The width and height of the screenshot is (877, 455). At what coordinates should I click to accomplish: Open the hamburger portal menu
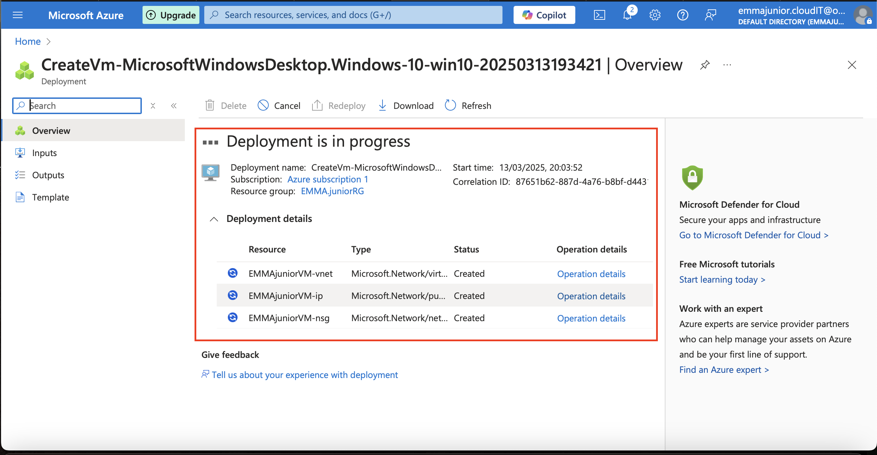coord(17,15)
